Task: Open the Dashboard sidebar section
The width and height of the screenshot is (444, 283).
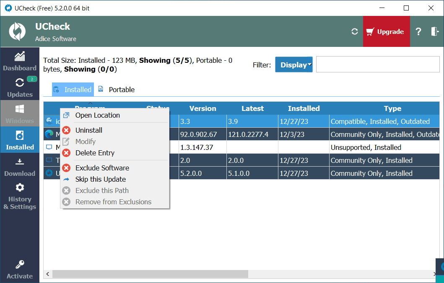Action: (x=20, y=61)
